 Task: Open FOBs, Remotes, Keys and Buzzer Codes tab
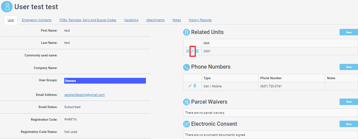pos(88,20)
